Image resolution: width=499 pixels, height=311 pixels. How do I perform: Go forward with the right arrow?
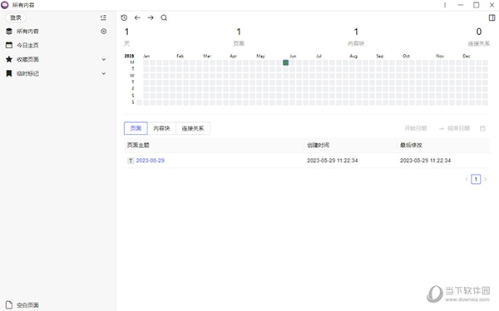point(151,17)
